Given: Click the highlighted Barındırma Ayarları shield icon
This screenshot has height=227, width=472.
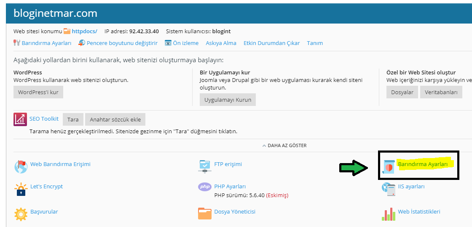Looking at the screenshot, I should pos(388,166).
